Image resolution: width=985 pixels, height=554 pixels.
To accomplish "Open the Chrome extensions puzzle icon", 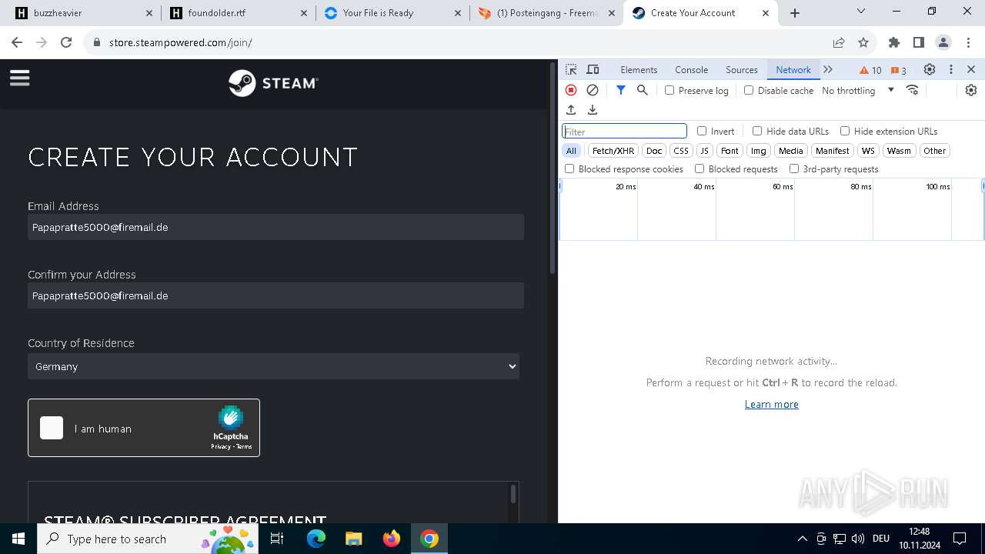I will 894,42.
